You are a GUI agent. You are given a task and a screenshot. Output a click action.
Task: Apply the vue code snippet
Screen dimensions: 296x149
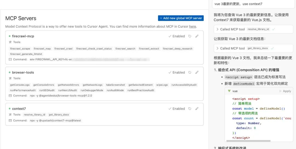[285, 91]
